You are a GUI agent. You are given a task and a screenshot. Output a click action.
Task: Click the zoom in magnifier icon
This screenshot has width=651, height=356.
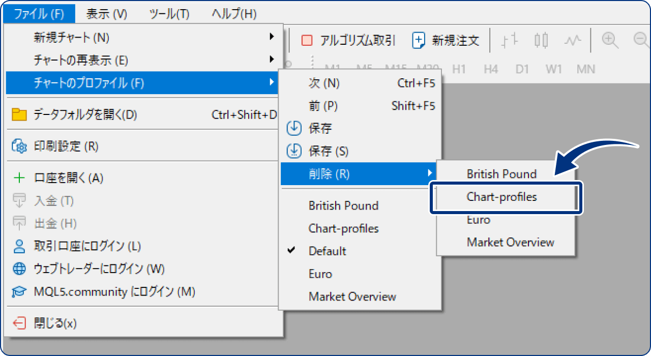pyautogui.click(x=610, y=40)
